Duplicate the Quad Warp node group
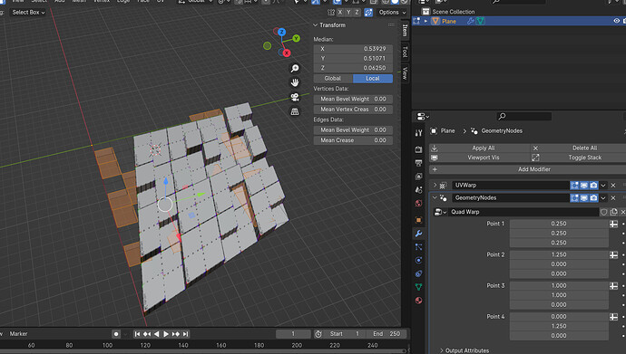 [613, 212]
